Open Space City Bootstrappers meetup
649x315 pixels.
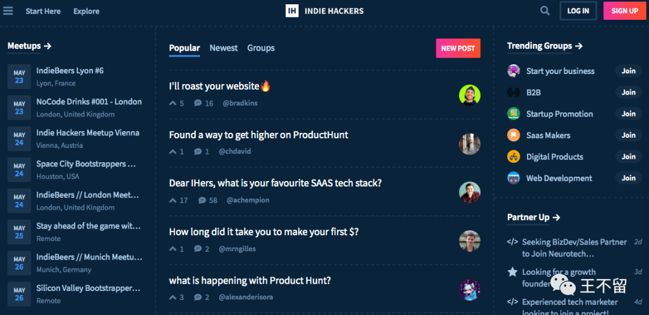click(x=86, y=164)
